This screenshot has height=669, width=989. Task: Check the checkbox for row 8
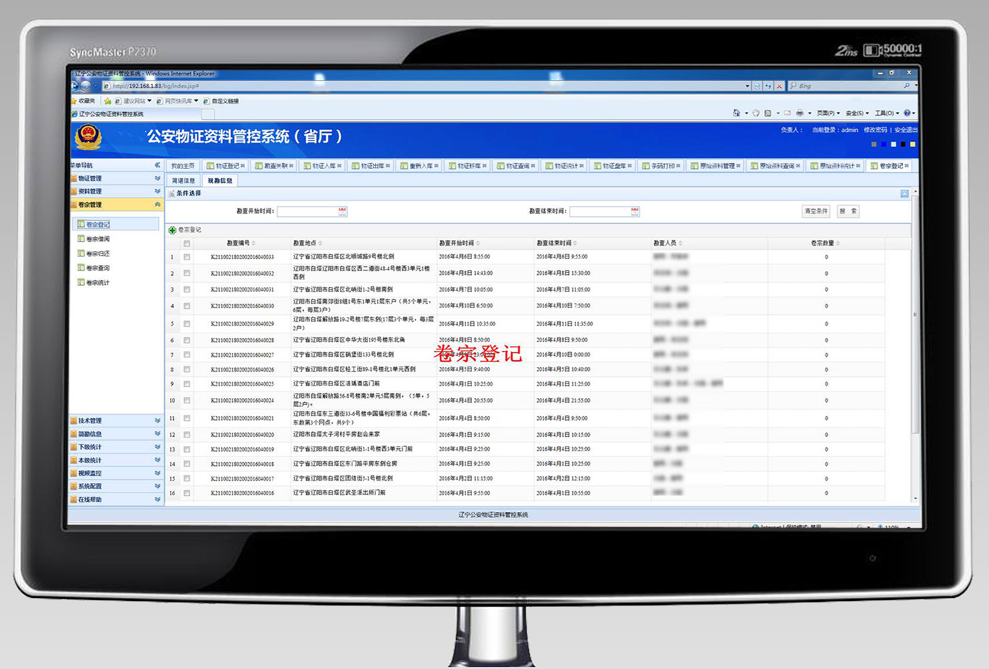[187, 369]
